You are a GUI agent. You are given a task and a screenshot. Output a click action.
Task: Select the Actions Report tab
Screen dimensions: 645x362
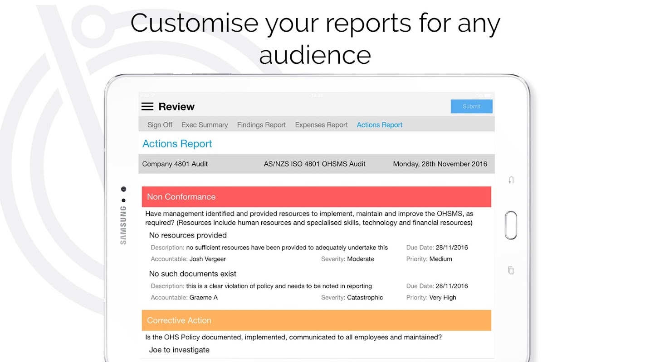point(380,125)
